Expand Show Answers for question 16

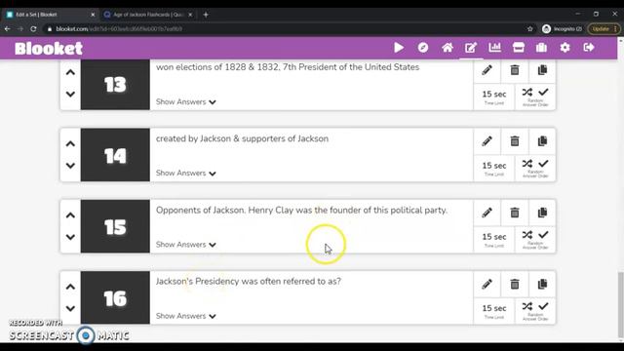(x=186, y=316)
